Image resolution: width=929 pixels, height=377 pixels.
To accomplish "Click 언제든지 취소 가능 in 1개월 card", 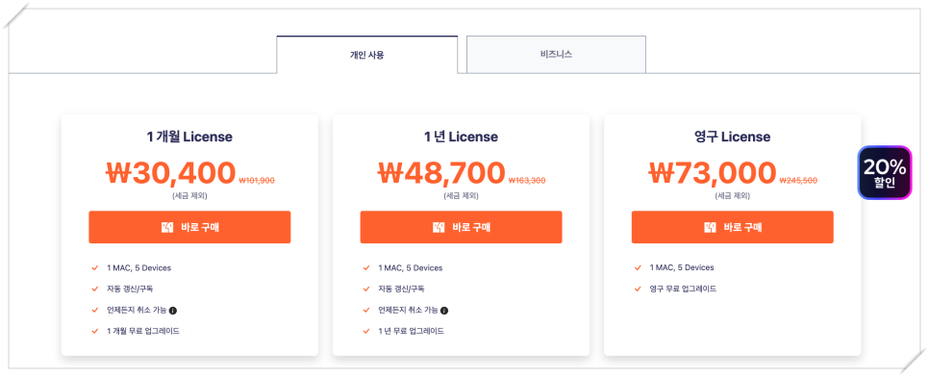I will point(136,310).
